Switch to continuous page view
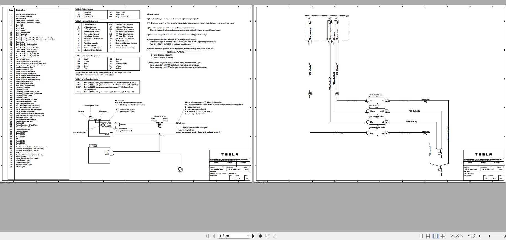The width and height of the screenshot is (506, 240). coord(428,236)
